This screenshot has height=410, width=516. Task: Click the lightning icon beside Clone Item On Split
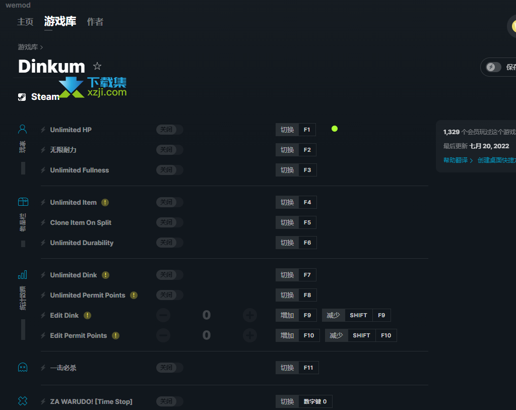[43, 222]
